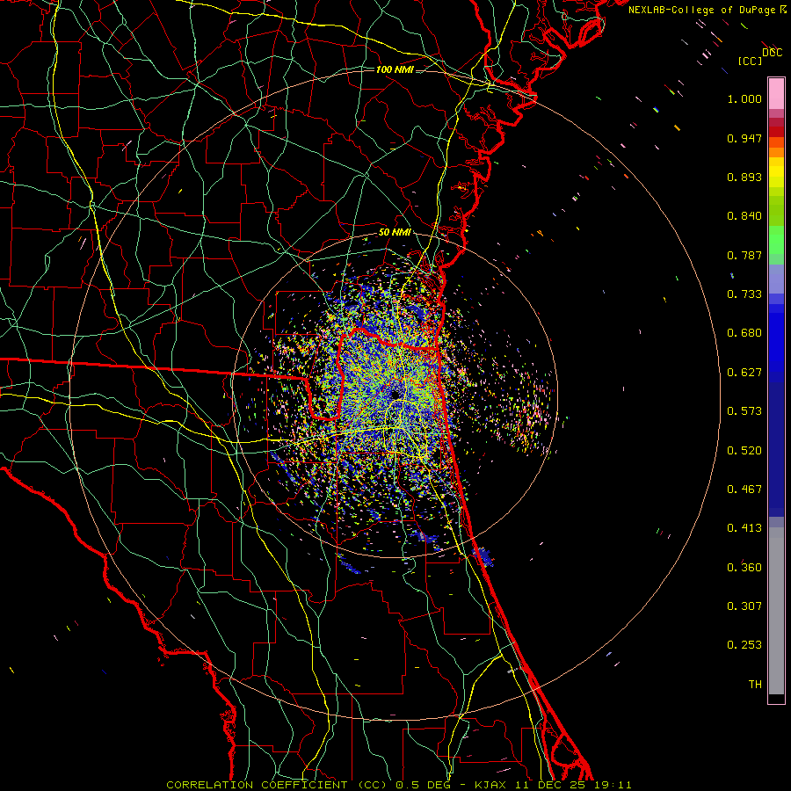Click the 100 NMI range ring label

click(395, 69)
